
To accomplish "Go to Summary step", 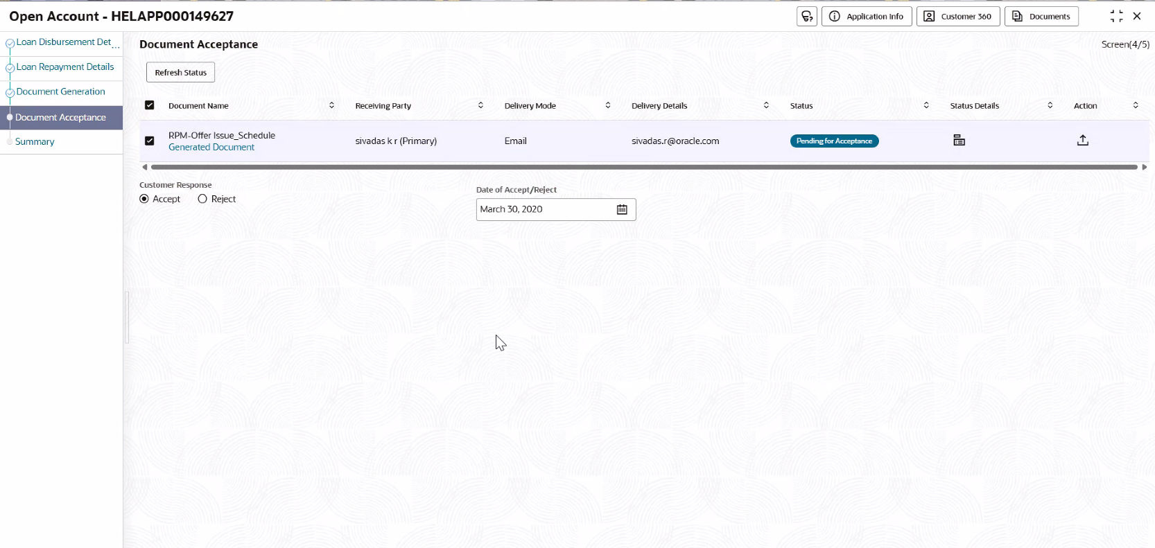I will click(35, 142).
